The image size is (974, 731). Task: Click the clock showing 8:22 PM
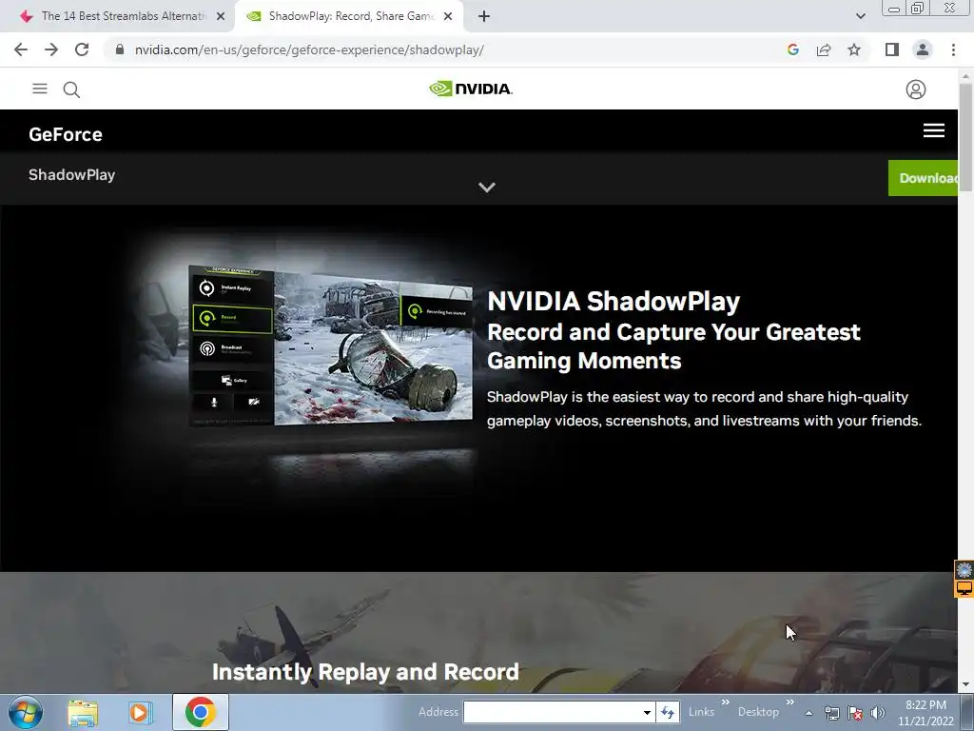(925, 705)
